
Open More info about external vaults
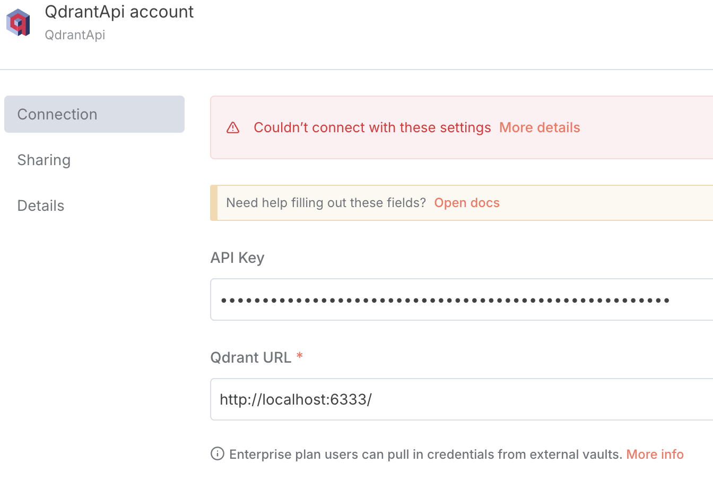pyautogui.click(x=655, y=454)
